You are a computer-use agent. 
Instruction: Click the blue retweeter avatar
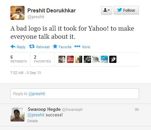[104, 59]
